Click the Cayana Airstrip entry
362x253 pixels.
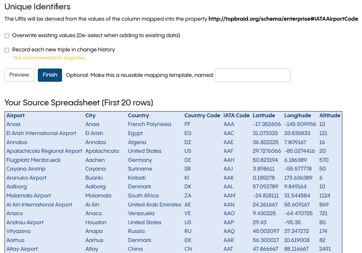pos(26,169)
